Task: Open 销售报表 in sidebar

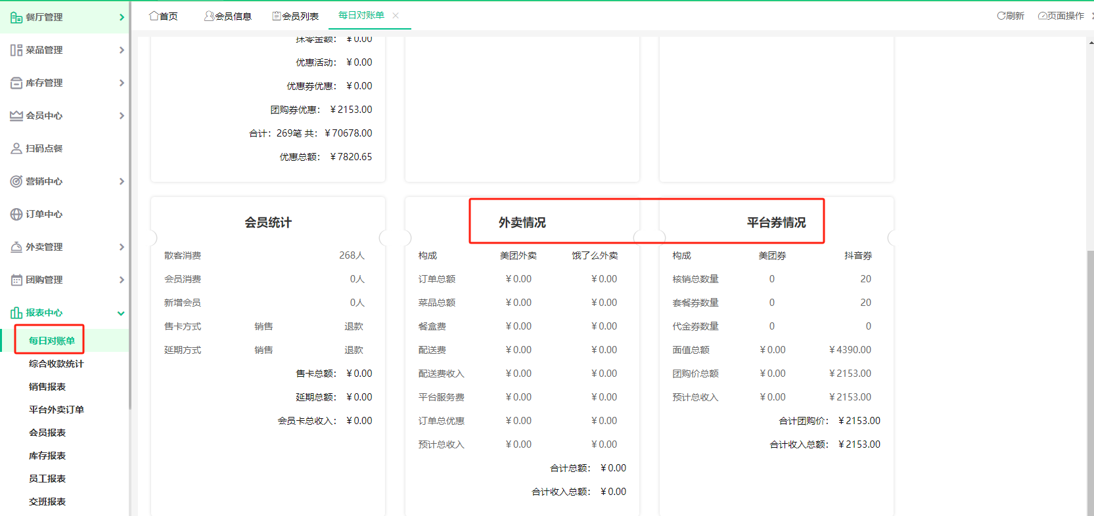Action: pos(47,387)
